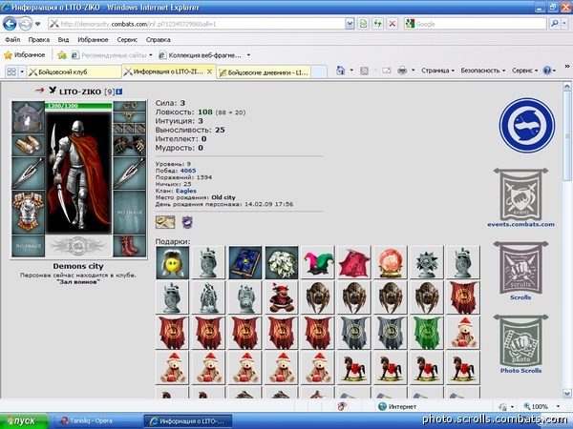Click the Add to favorites star icon
The width and height of the screenshot is (573, 429).
[62, 55]
